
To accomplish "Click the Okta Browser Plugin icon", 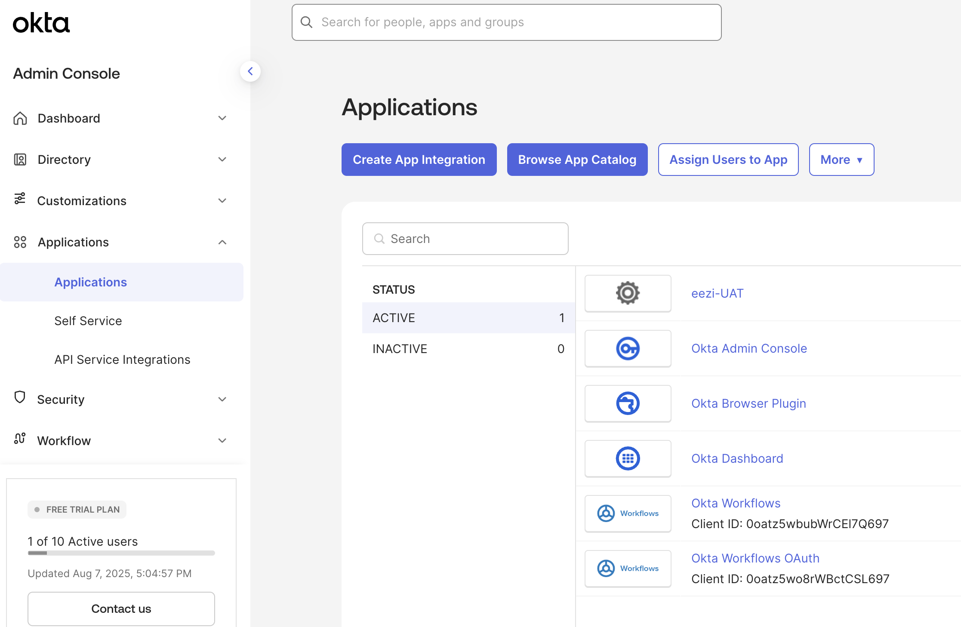I will [x=628, y=403].
